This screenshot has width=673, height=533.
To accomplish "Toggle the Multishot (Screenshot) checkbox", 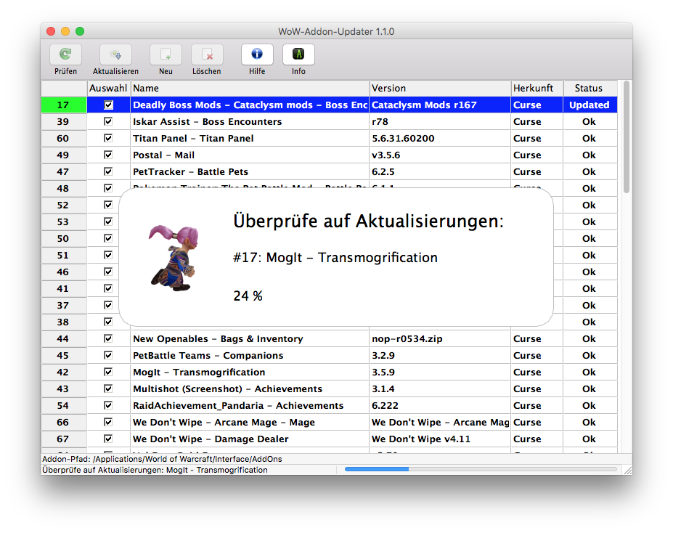I will pyautogui.click(x=108, y=388).
